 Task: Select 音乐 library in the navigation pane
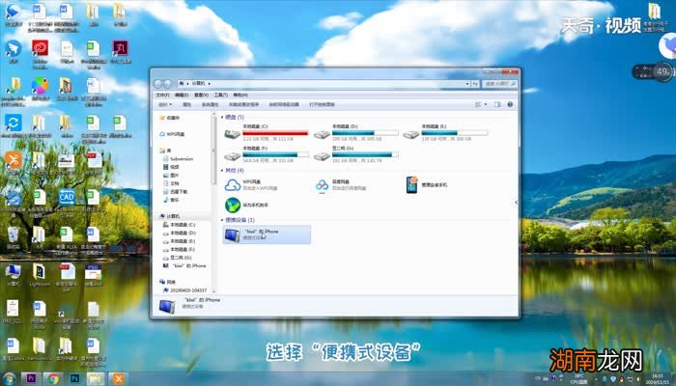(171, 200)
